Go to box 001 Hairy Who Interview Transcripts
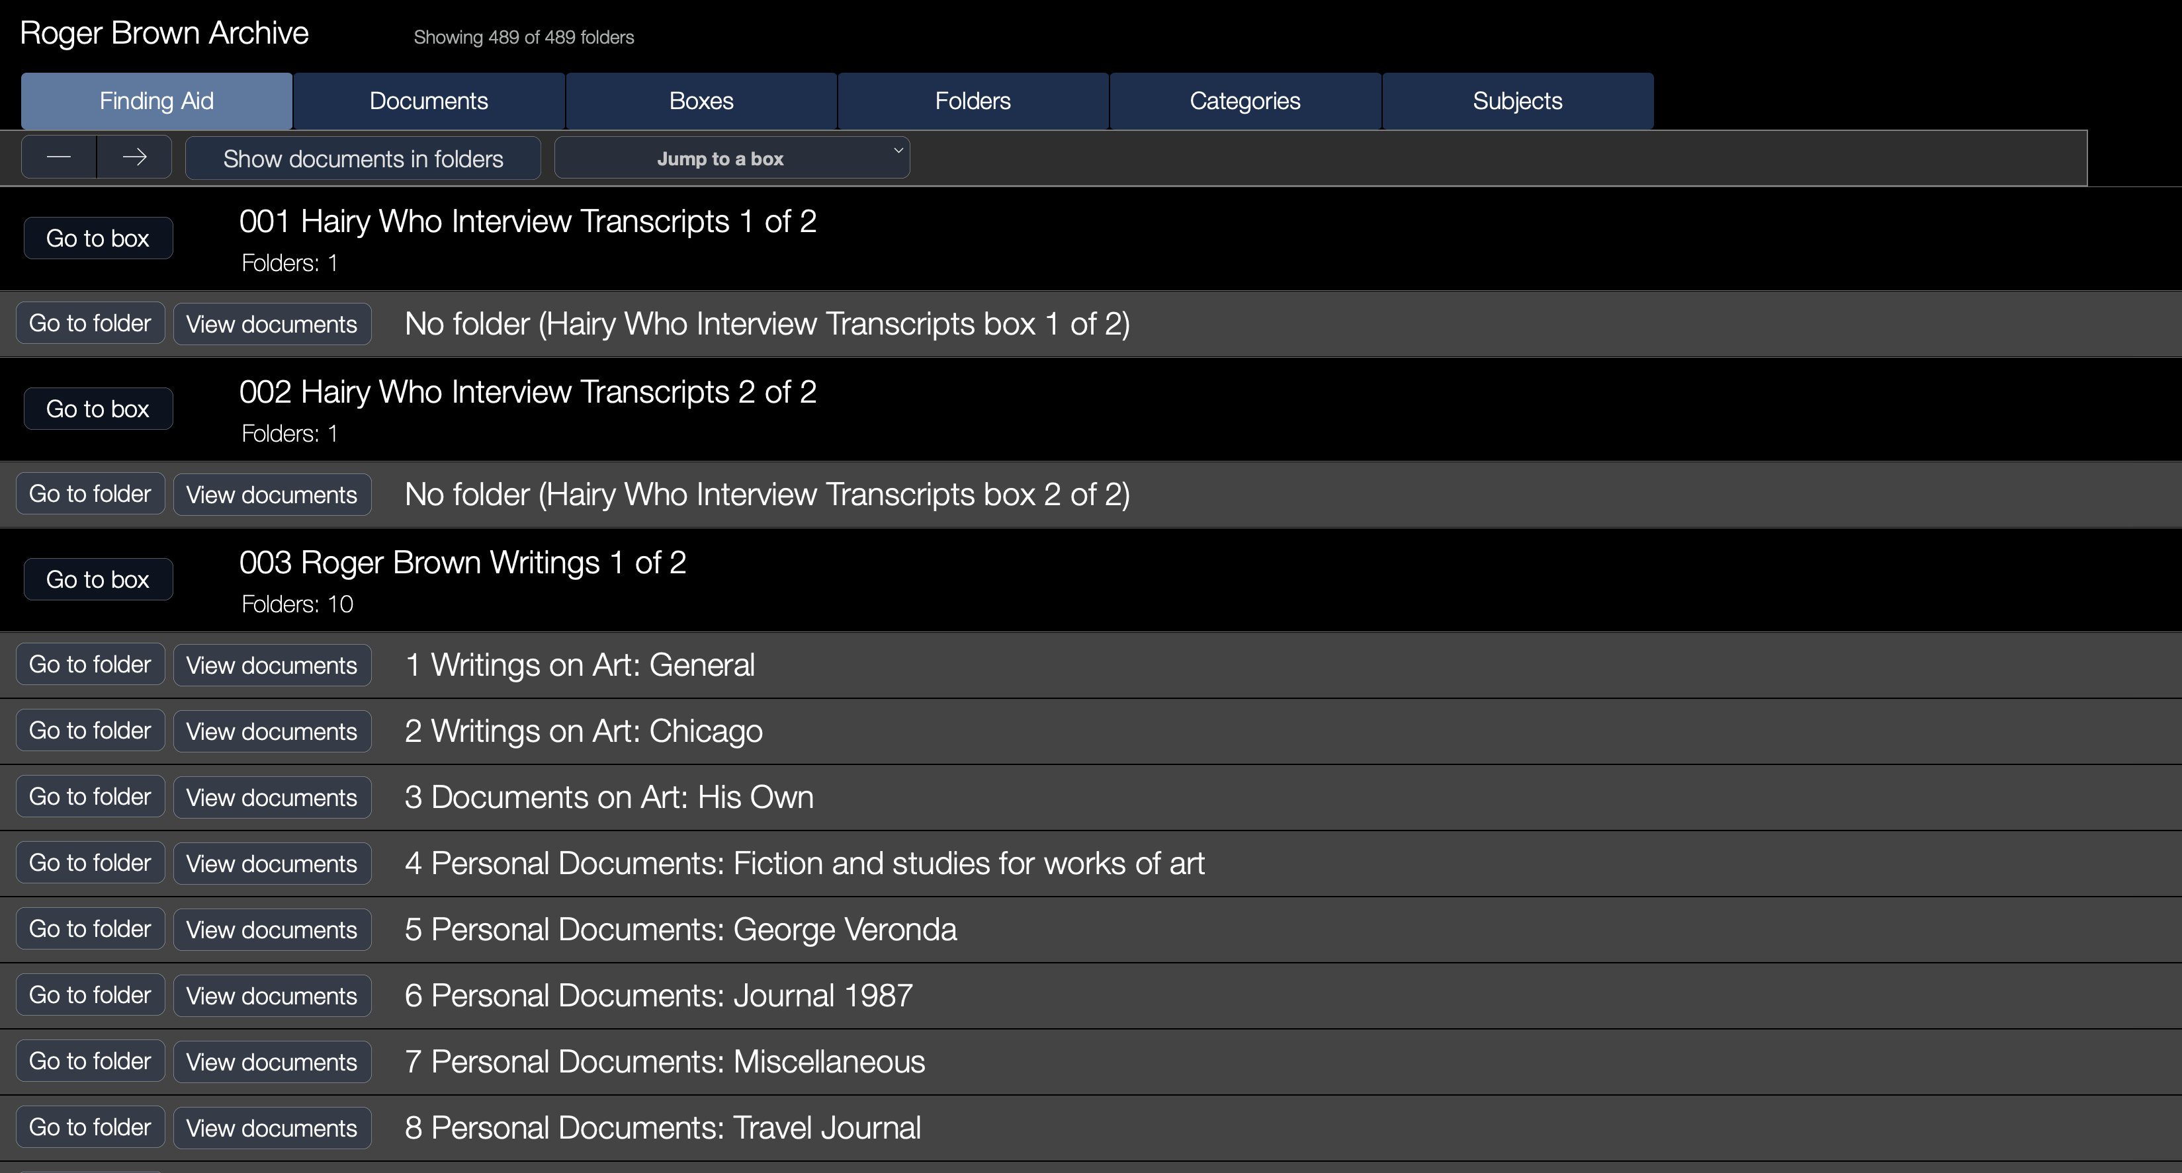Image resolution: width=2182 pixels, height=1173 pixels. click(x=99, y=239)
